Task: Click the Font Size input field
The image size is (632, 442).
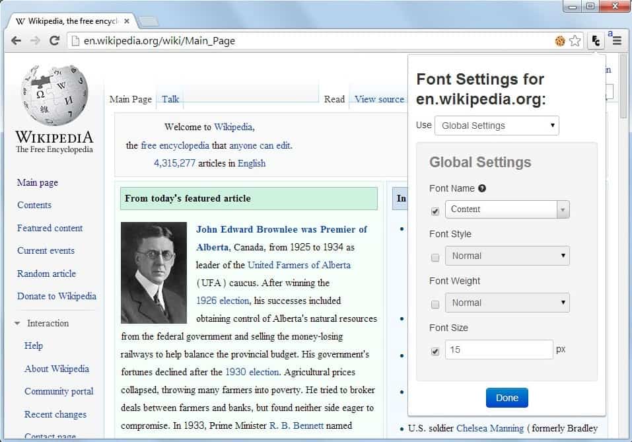Action: [499, 350]
